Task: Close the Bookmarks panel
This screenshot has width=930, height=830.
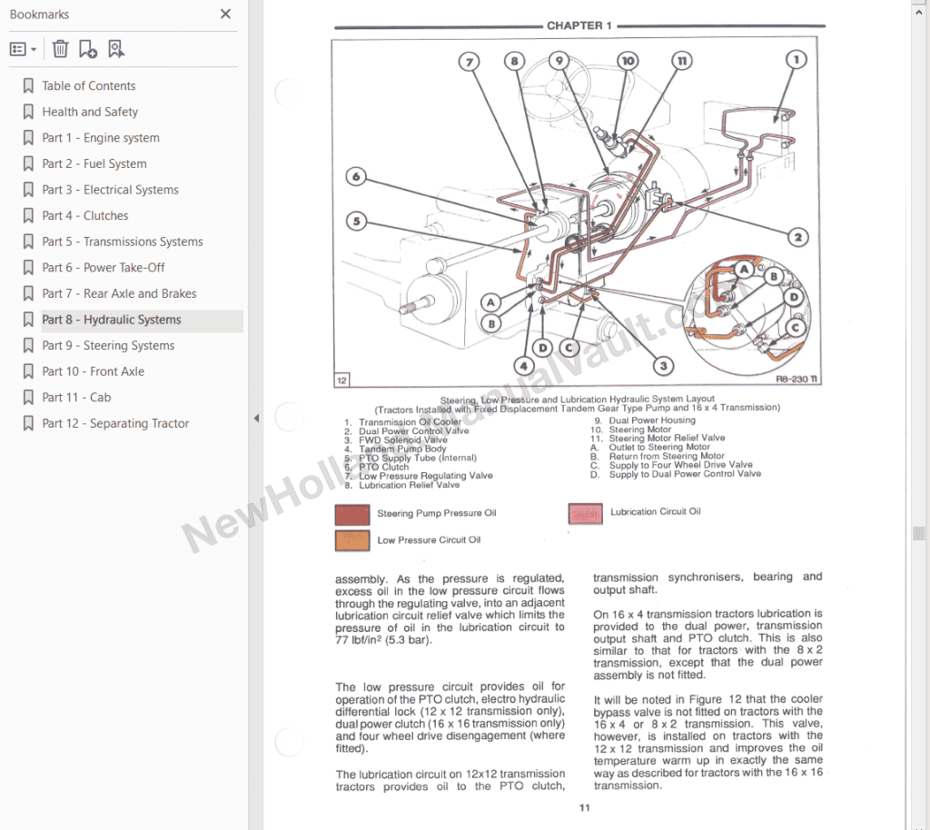Action: (225, 14)
